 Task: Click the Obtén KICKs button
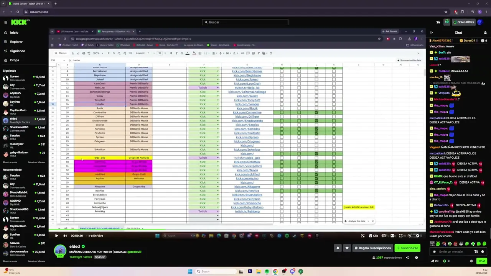(x=463, y=22)
